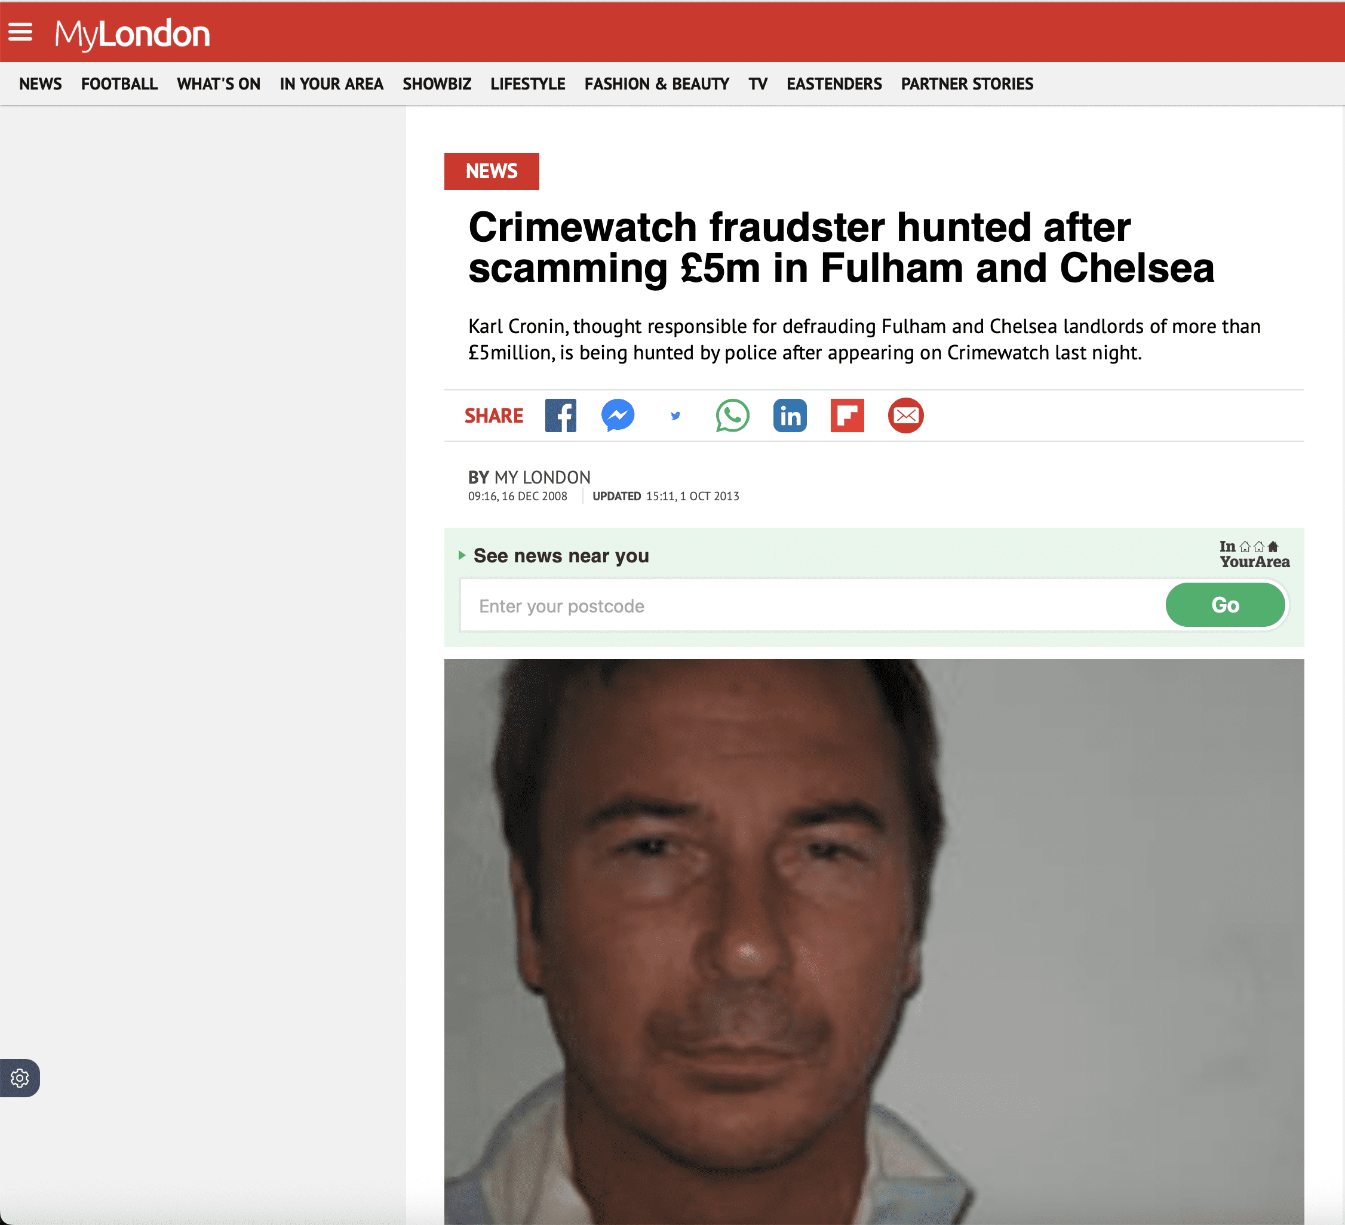The height and width of the screenshot is (1225, 1345).
Task: Share article on Facebook
Action: point(560,415)
